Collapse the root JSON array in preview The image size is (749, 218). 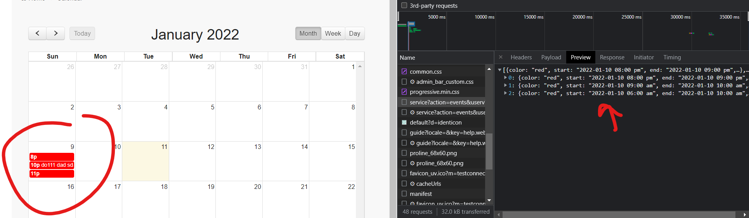(499, 70)
